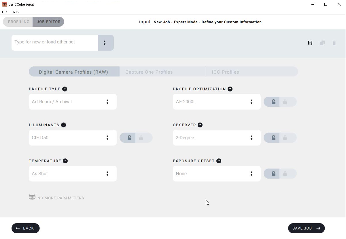This screenshot has width=346, height=239.
Task: Switch to the Job Editor mode
Action: (48, 22)
